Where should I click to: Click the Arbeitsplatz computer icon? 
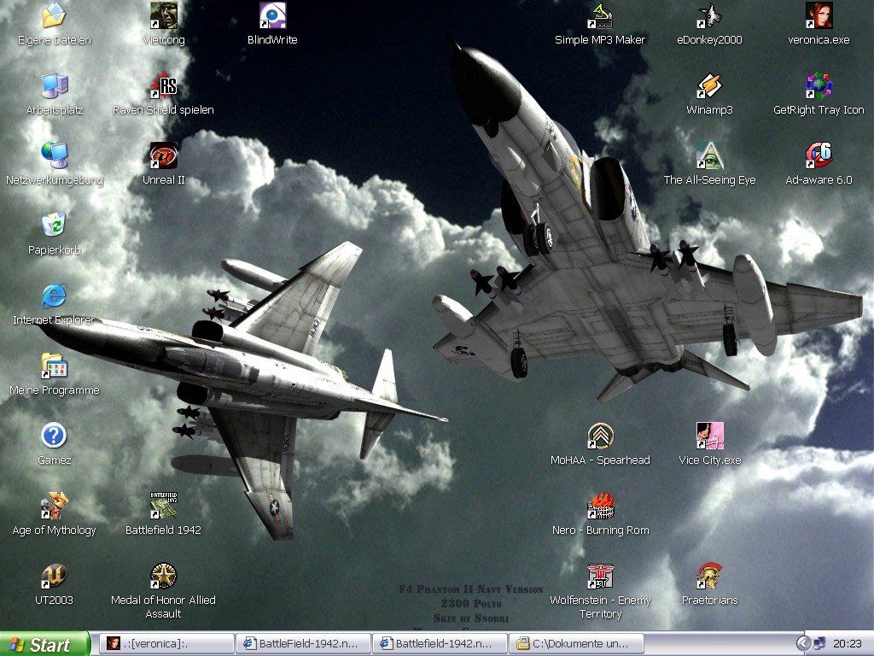54,86
